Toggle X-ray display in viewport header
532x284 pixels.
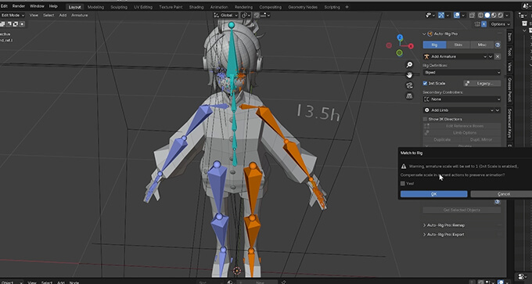(x=472, y=16)
